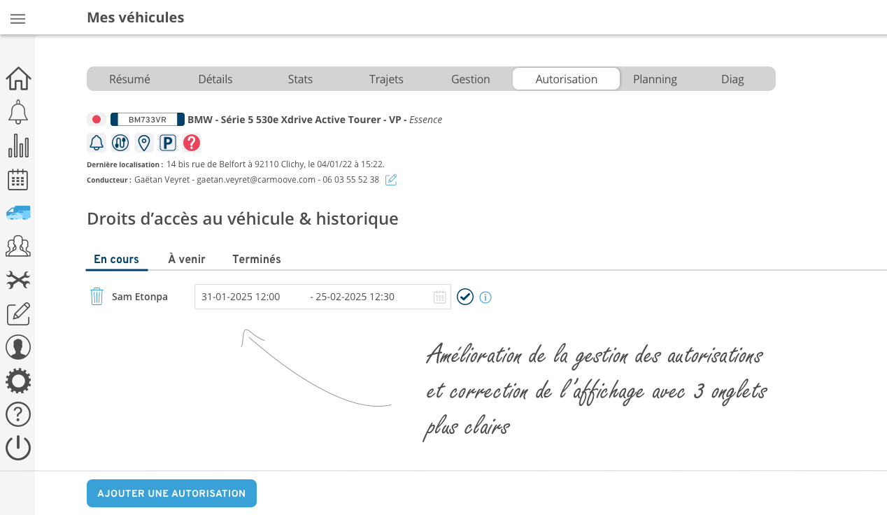Viewport: 887px width, 515px height.
Task: Open user profile icon in sidebar
Action: (18, 347)
